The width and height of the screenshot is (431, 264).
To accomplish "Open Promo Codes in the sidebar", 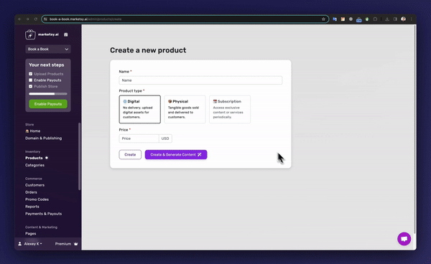I will [37, 199].
